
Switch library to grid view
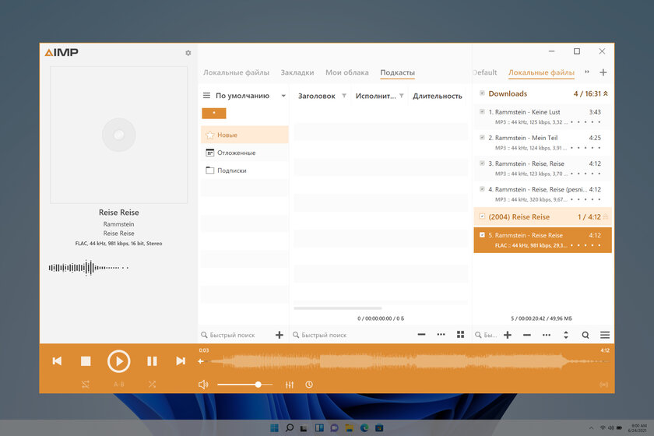pos(460,335)
